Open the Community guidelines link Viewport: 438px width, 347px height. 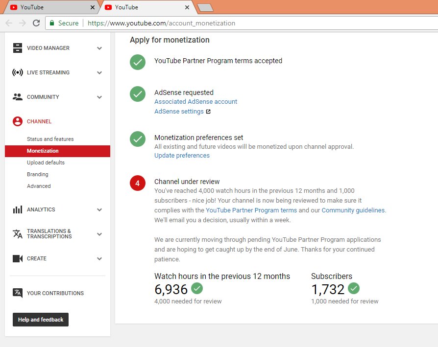point(353,210)
